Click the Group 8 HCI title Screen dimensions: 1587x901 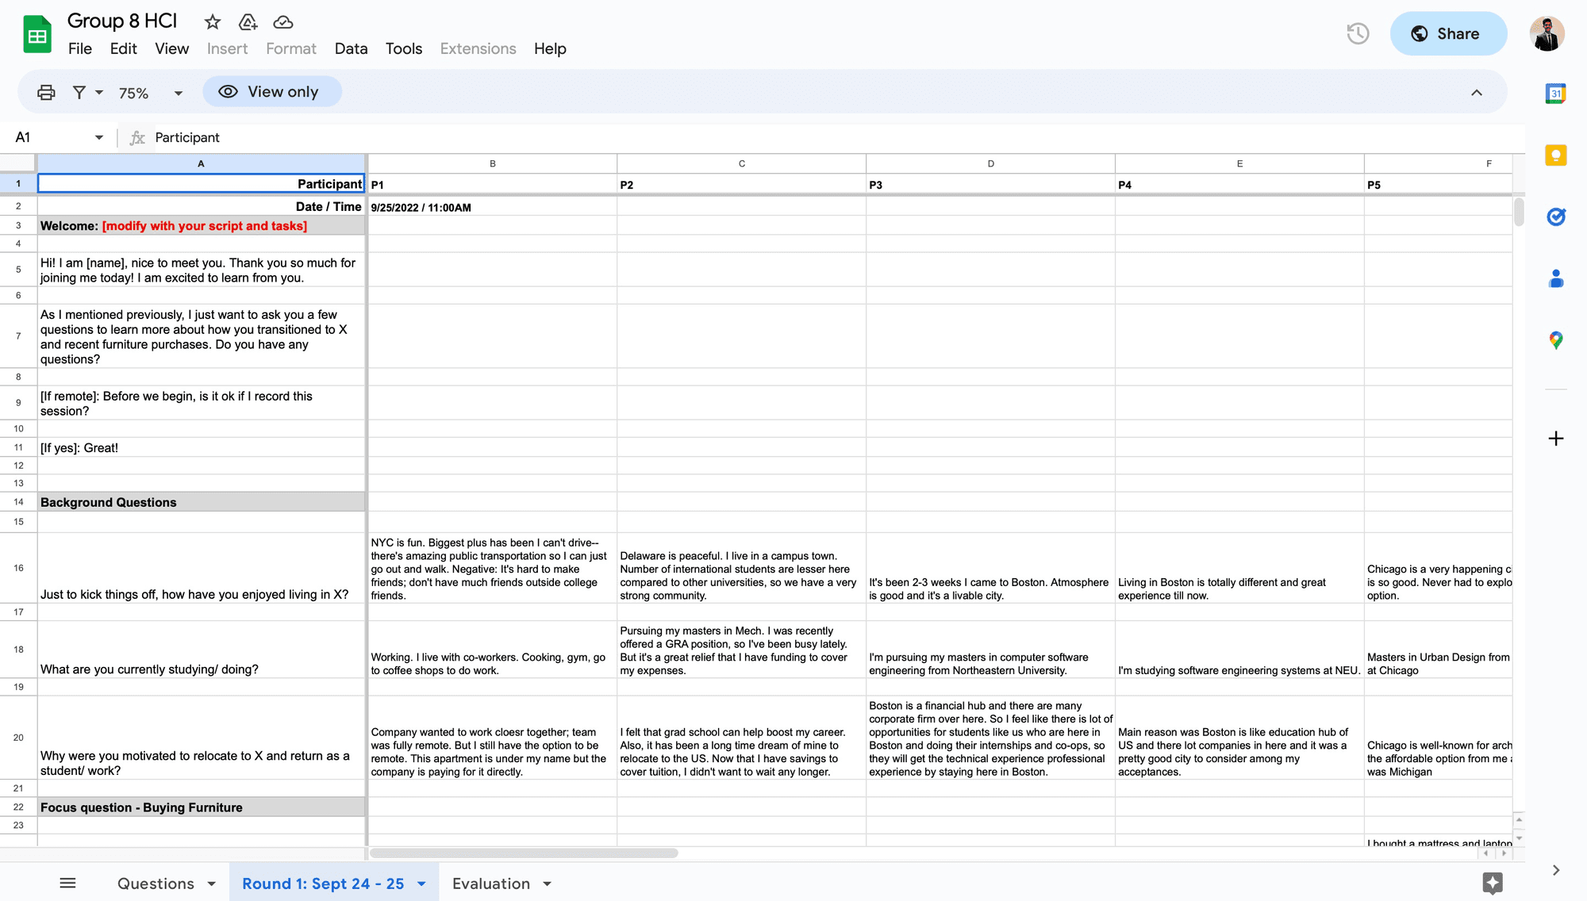[121, 21]
